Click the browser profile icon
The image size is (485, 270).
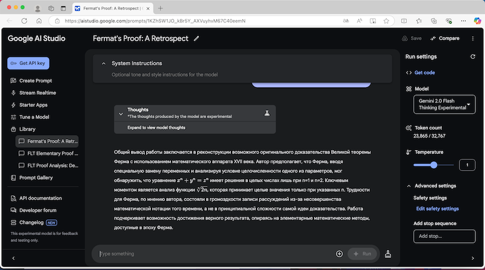38,8
